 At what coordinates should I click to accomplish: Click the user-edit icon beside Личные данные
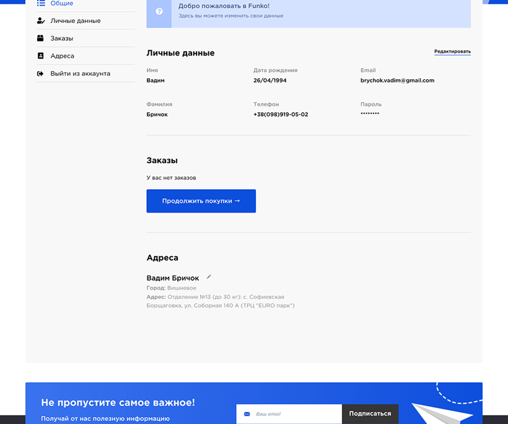[x=41, y=20]
